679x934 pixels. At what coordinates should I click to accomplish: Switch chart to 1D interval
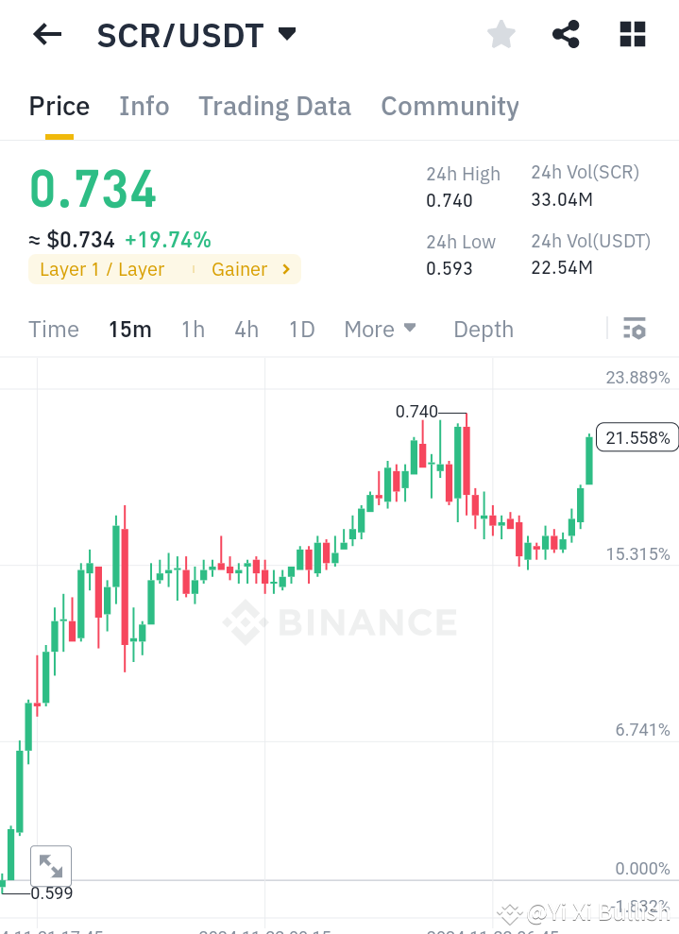click(x=301, y=330)
